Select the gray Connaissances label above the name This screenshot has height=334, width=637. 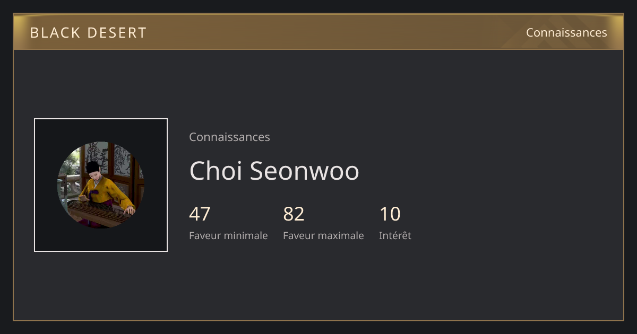pyautogui.click(x=229, y=137)
